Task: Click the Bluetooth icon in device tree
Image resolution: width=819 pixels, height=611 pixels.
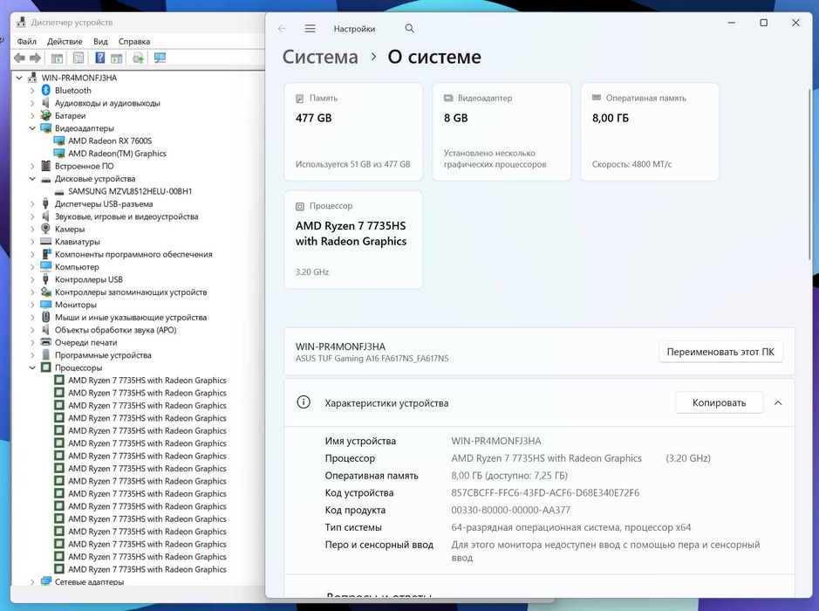Action: pos(46,91)
